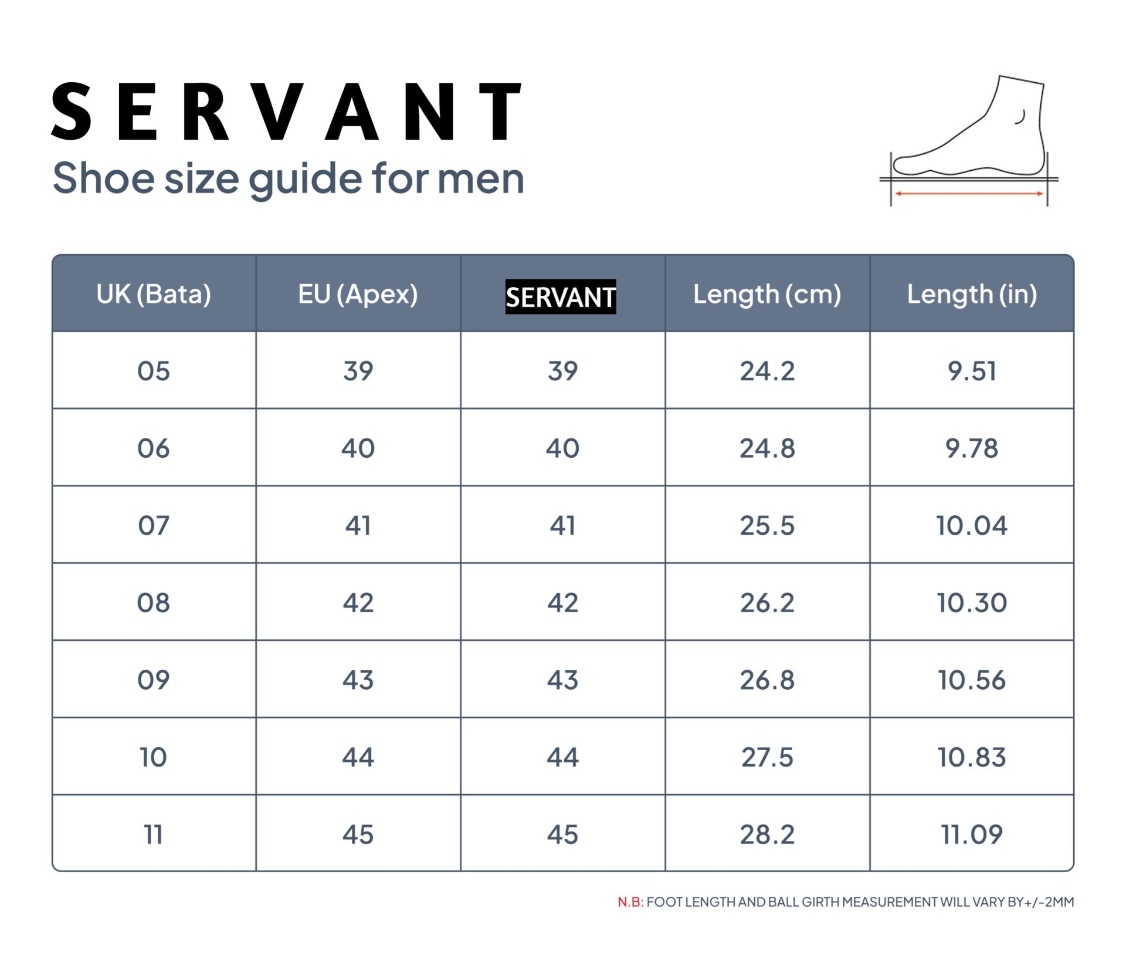1126x962 pixels.
Task: Click the 10.04 inch length cell
Action: click(972, 525)
